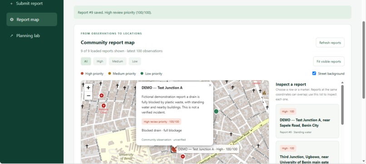Click the marker tooltip 'DEMO — Test Junction A · High'
Image resolution: width=366 pixels, height=164 pixels.
pyautogui.click(x=208, y=150)
